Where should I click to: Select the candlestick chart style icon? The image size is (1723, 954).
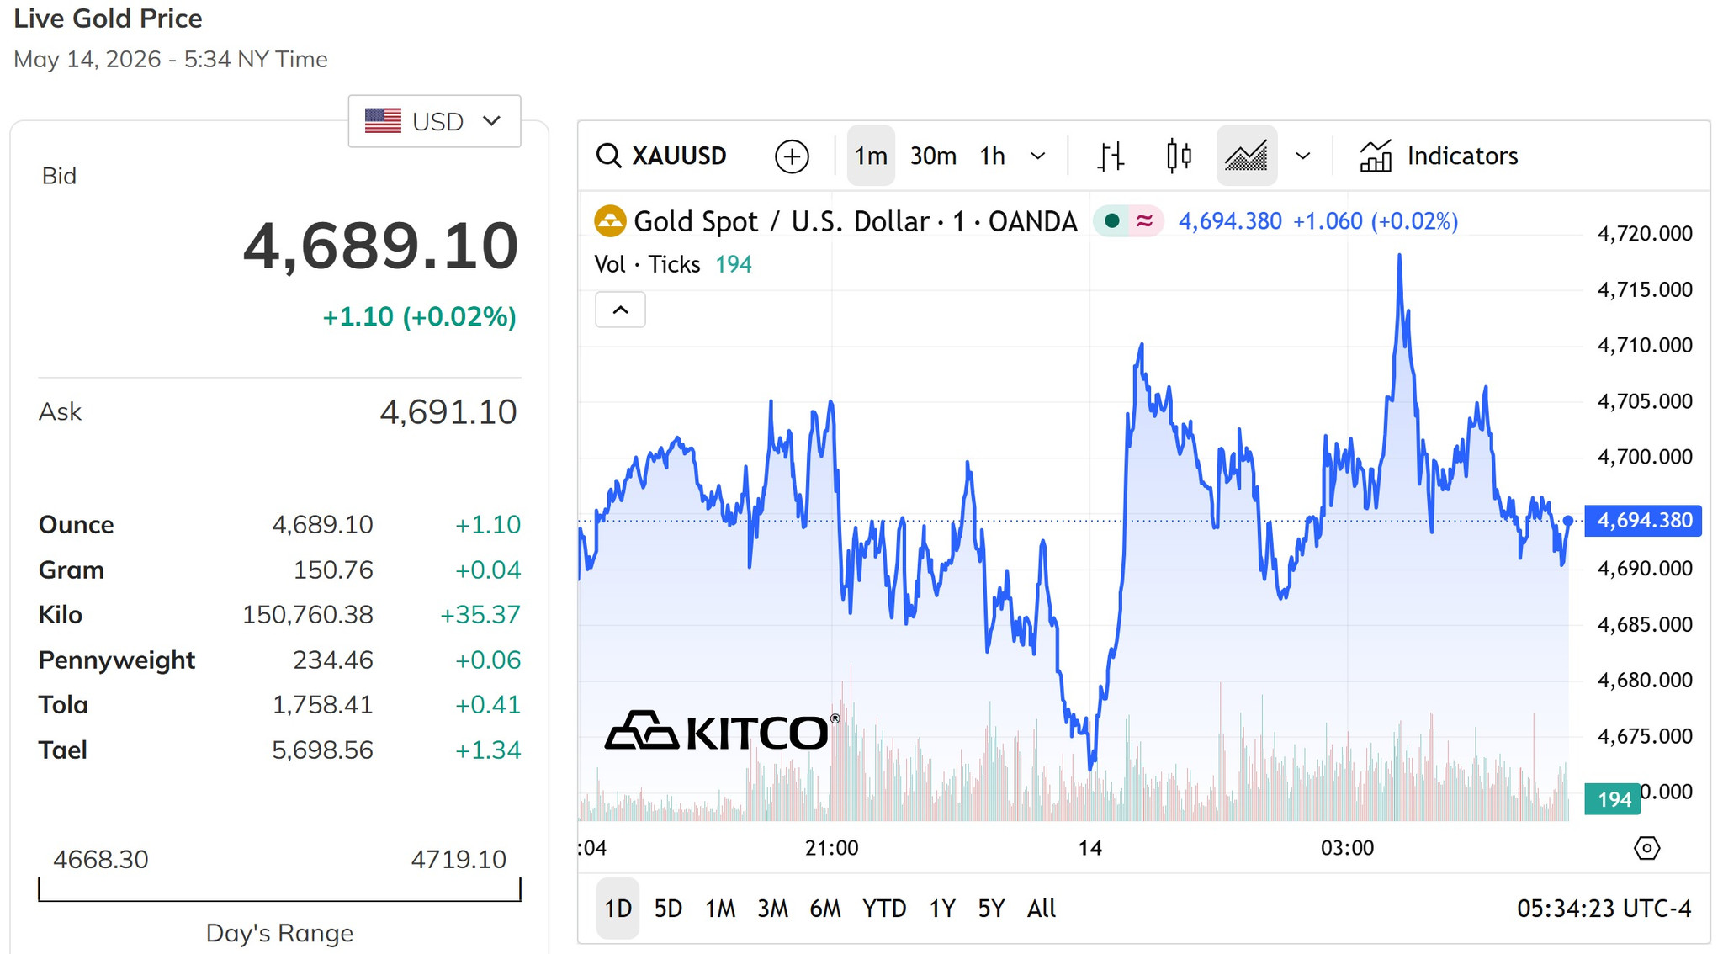[1179, 156]
